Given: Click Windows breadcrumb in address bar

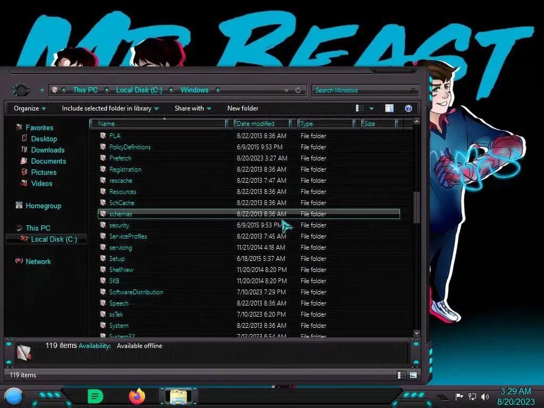Looking at the screenshot, I should click(194, 90).
